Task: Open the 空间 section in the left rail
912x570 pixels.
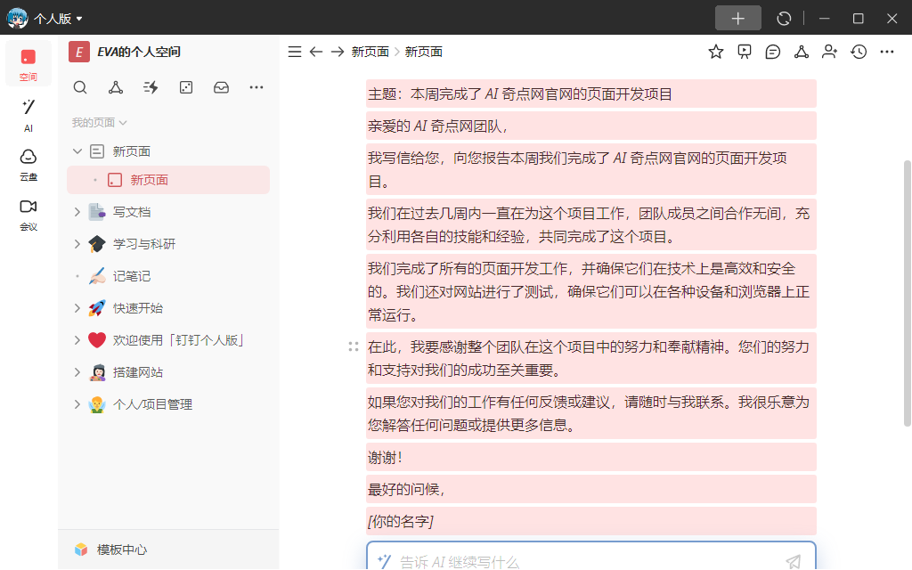Action: tap(28, 64)
